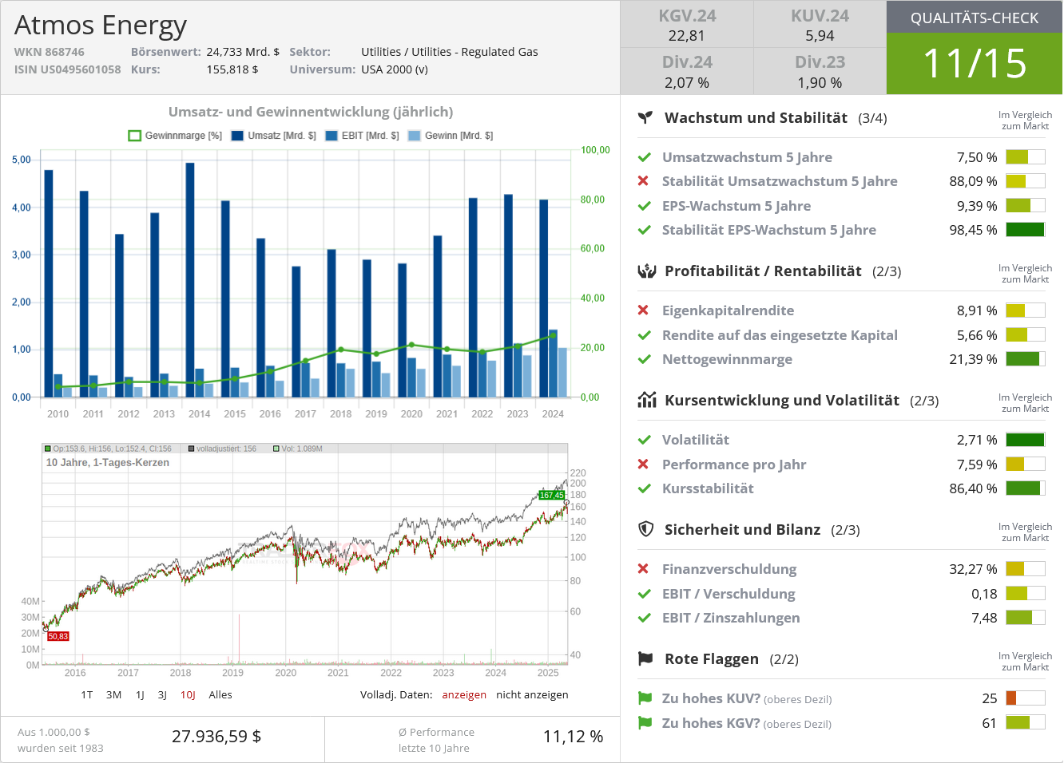Click checkmark next to Volatilität
The height and width of the screenshot is (763, 1064).
click(644, 440)
